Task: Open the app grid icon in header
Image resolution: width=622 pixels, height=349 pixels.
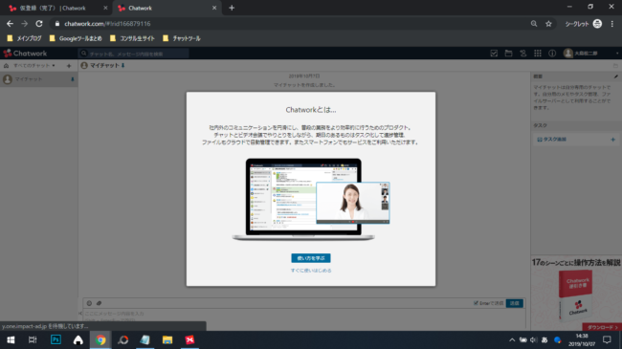Action: [538, 54]
